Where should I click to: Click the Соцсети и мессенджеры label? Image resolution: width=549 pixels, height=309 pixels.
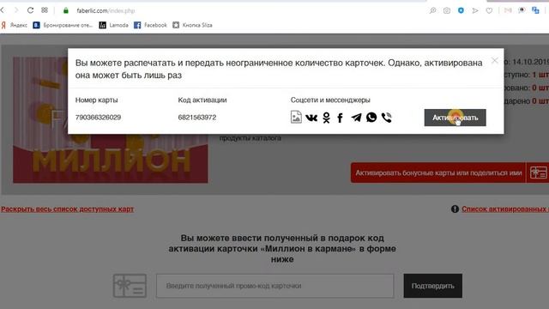330,100
